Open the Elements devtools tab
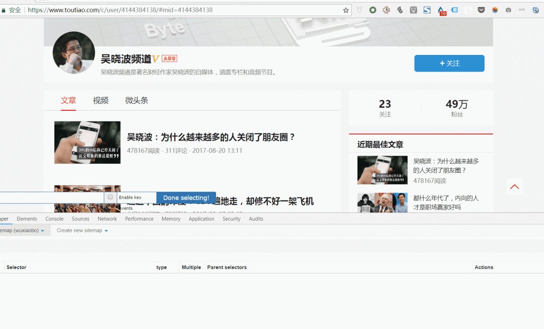 [x=27, y=219]
